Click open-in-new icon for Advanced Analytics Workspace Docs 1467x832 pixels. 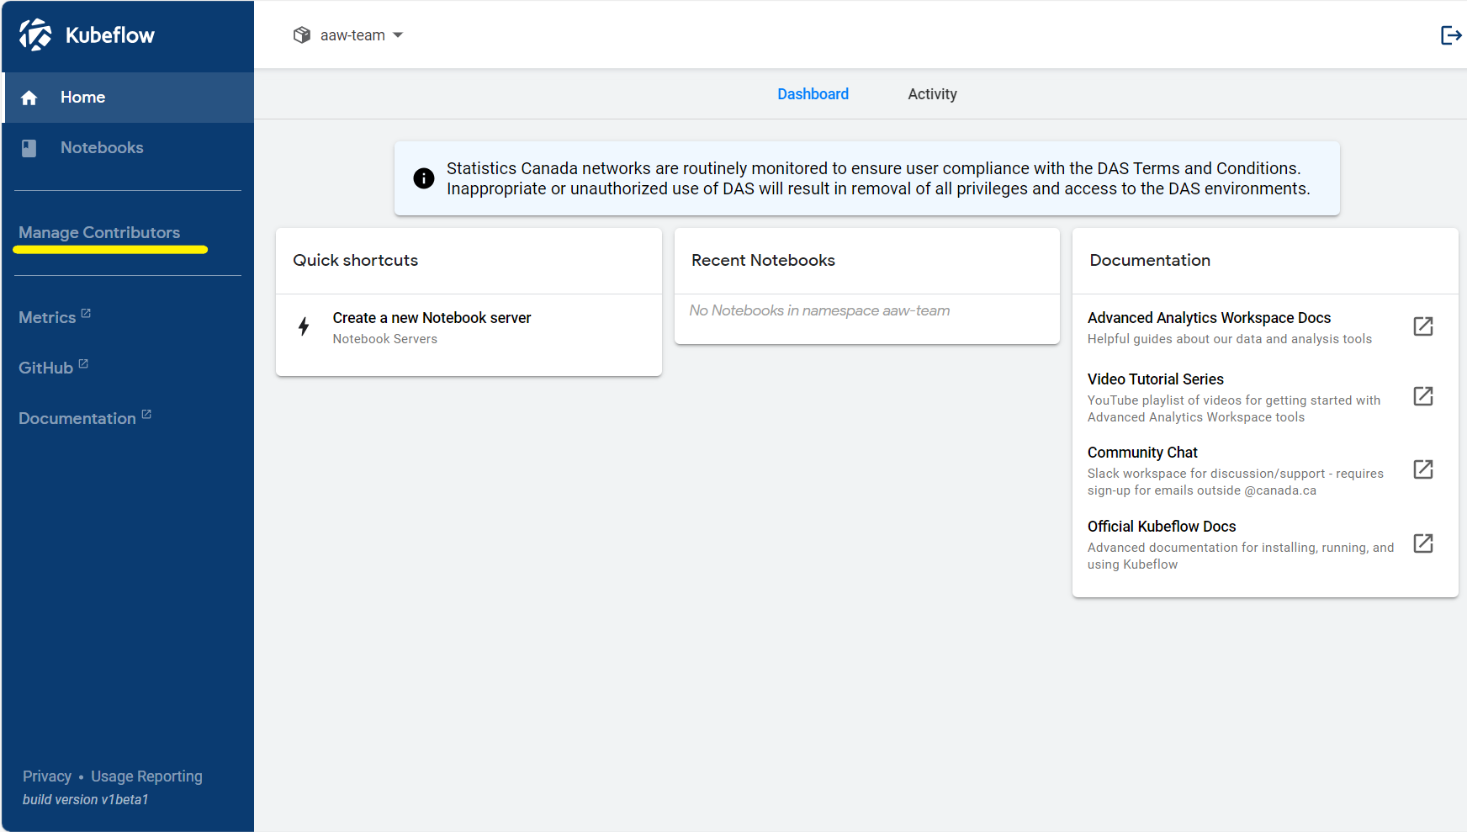1423,326
